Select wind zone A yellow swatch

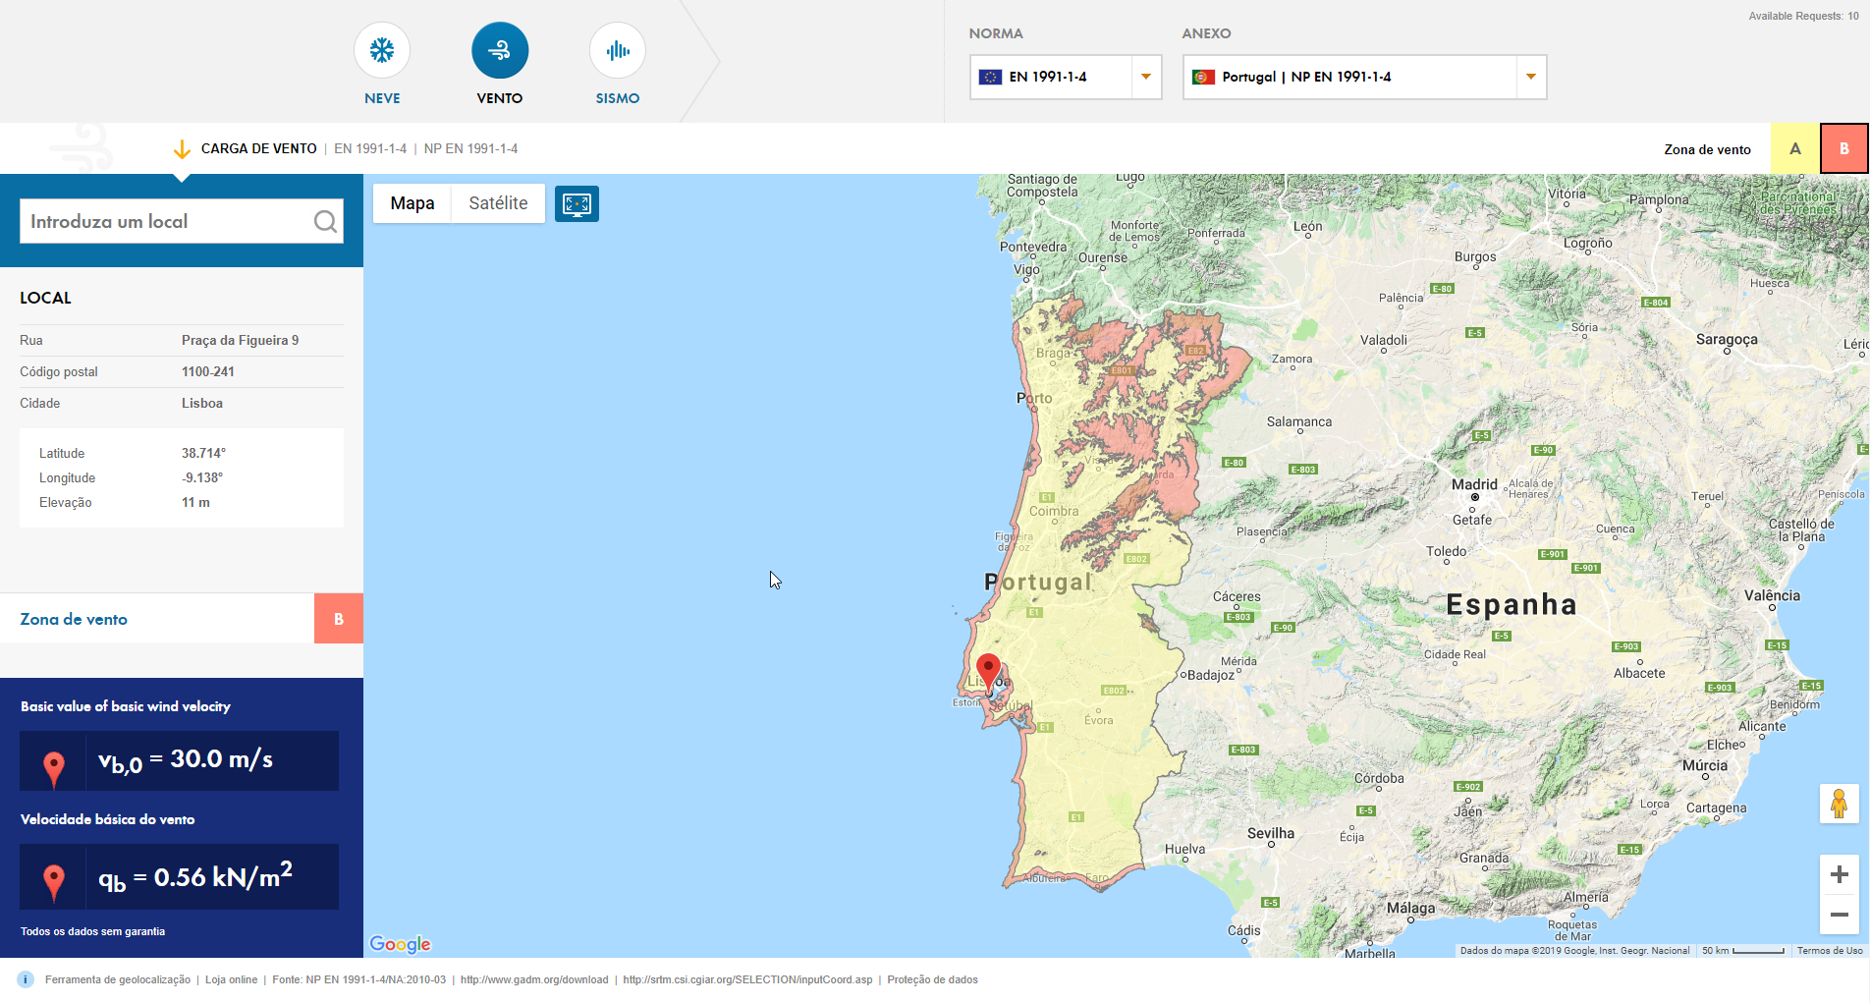tap(1795, 149)
